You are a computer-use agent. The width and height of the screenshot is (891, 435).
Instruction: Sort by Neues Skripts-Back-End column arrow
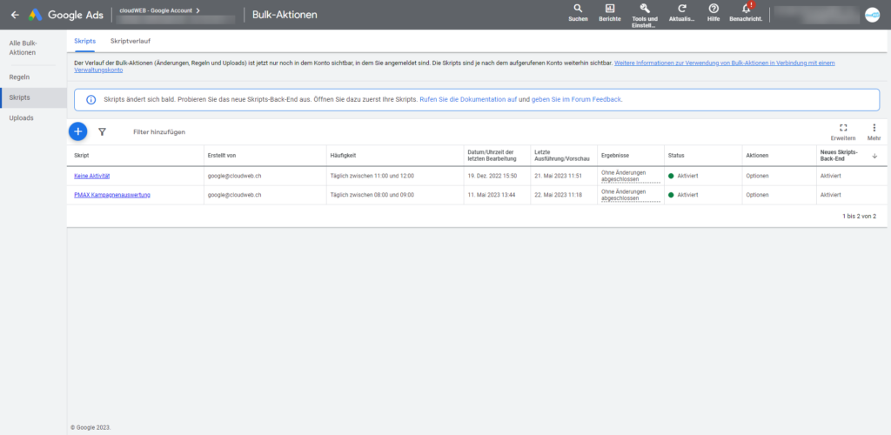[x=874, y=156]
